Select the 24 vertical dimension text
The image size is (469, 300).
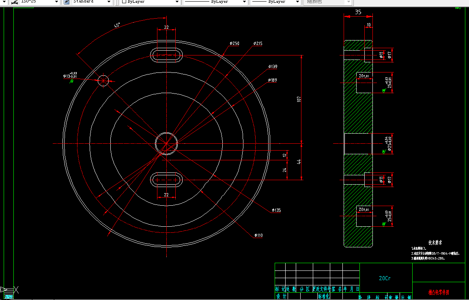coord(284,170)
